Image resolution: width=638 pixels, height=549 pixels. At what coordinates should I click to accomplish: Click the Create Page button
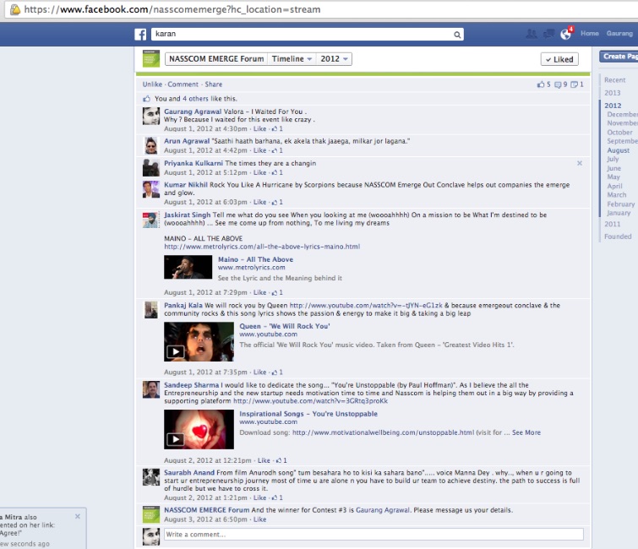coord(619,57)
